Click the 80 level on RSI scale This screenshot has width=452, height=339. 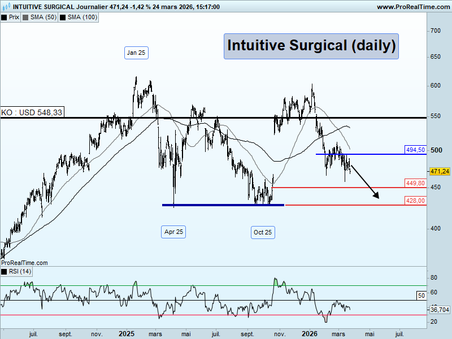coord(433,278)
